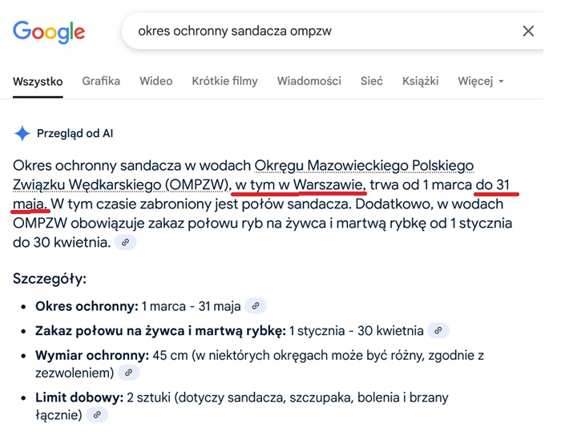Switch to the Wideo tab
This screenshot has height=432, width=565.
coord(155,81)
